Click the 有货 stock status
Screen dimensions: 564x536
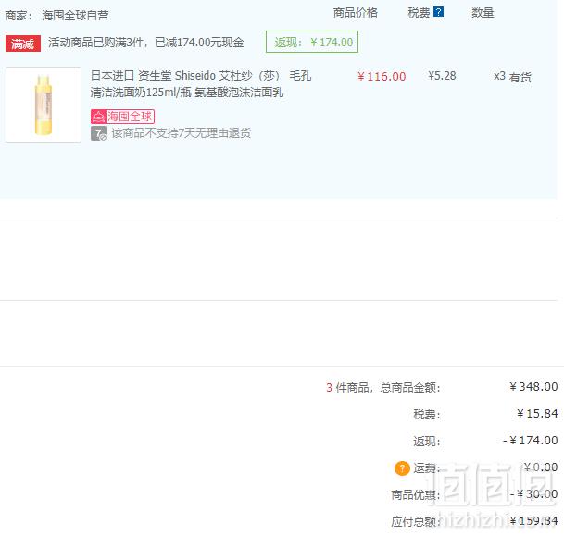pyautogui.click(x=520, y=77)
